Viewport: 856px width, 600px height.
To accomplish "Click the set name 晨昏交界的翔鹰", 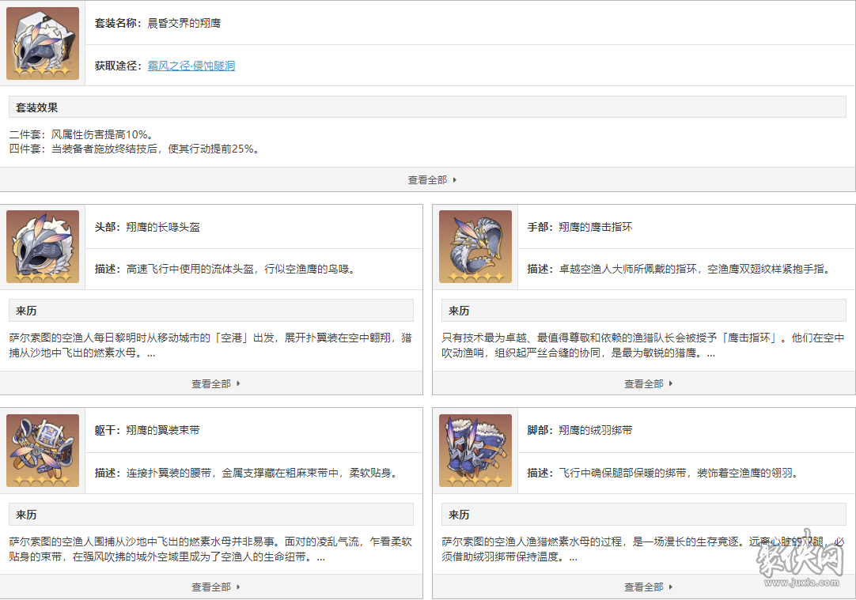I will [x=184, y=23].
